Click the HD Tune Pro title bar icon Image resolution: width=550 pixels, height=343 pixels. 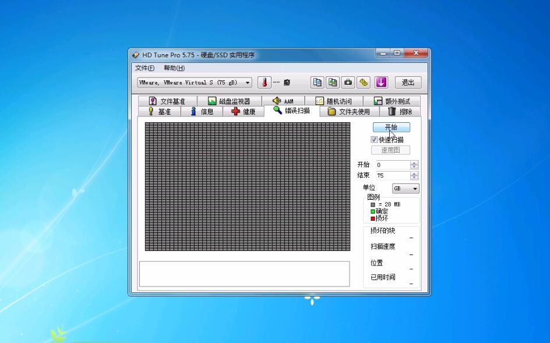[136, 55]
